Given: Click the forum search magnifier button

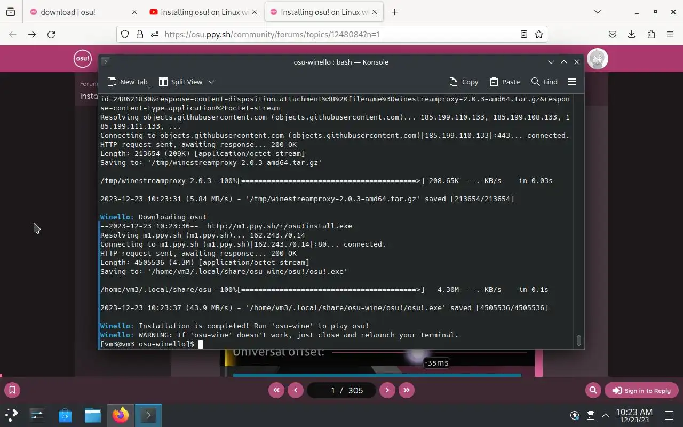Looking at the screenshot, I should point(593,390).
